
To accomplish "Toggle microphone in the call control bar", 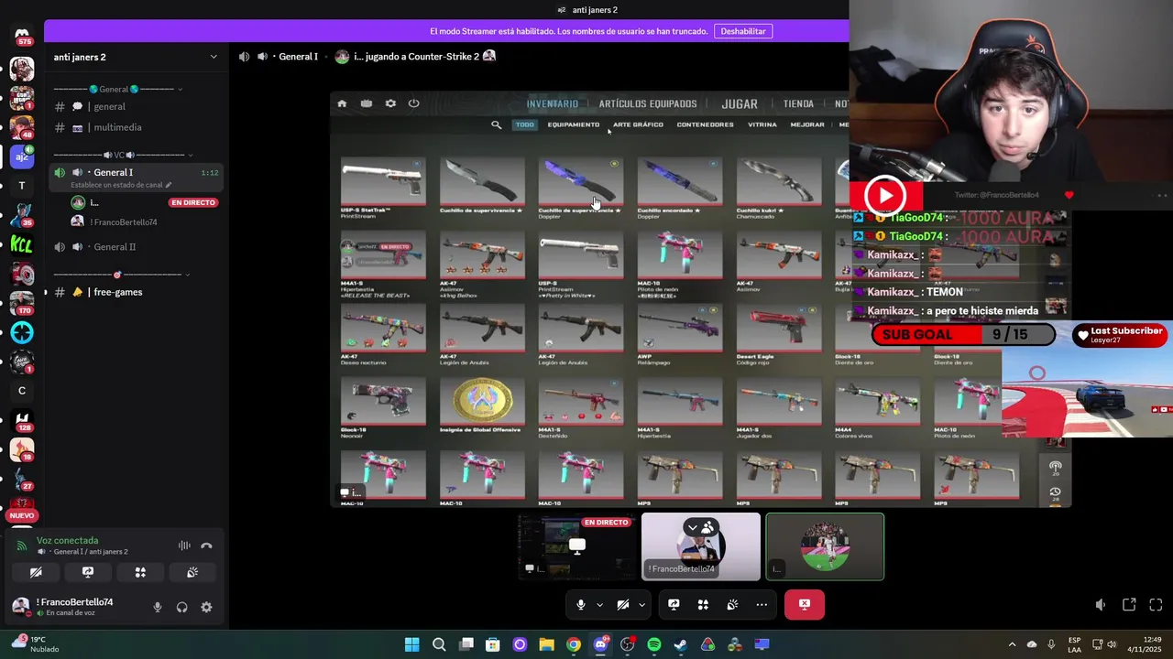I will point(580,604).
